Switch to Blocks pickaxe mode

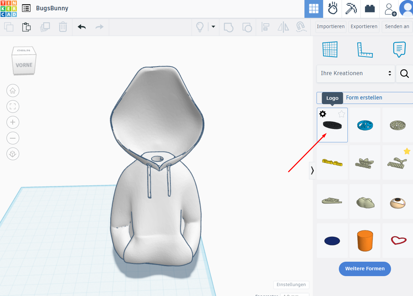click(351, 9)
